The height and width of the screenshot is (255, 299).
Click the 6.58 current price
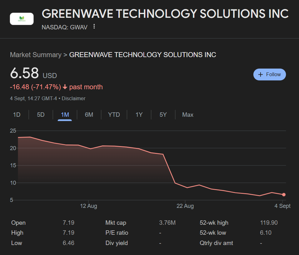tap(24, 73)
